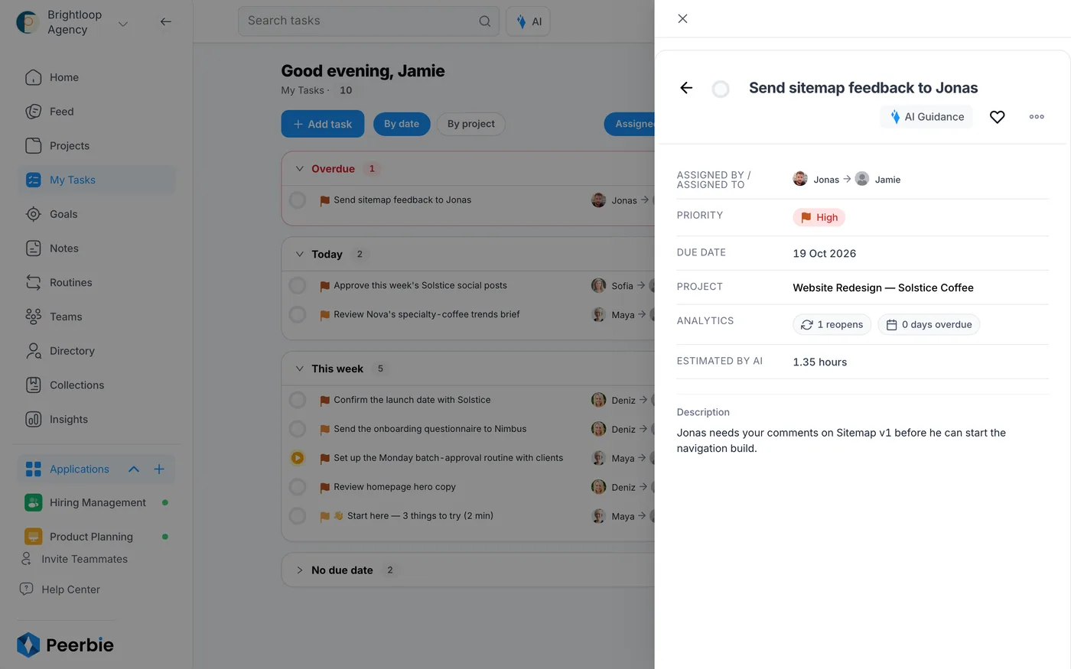Toggle the in-progress status on Monday batch-approval task

point(298,458)
